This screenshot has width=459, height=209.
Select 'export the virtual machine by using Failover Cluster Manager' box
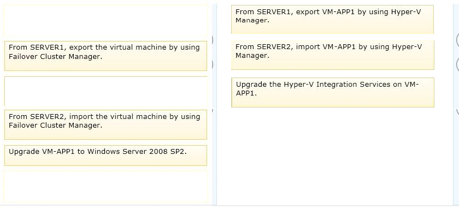pos(105,56)
